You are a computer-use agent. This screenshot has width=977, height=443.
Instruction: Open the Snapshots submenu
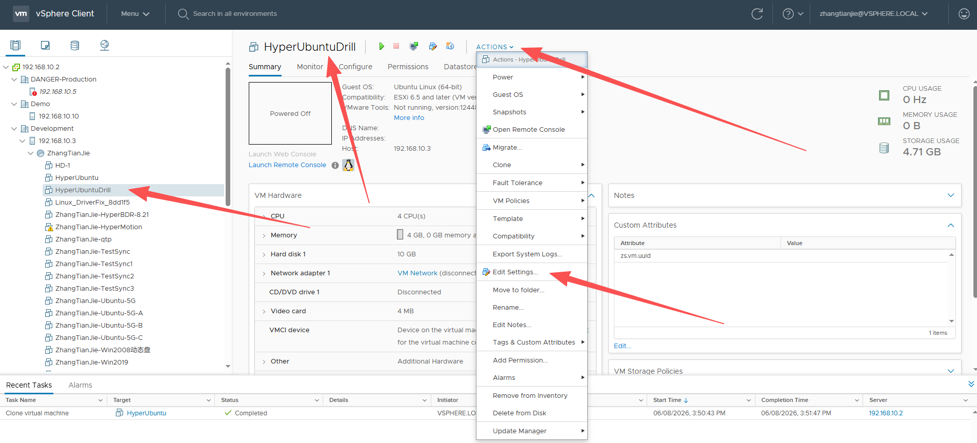coord(532,112)
